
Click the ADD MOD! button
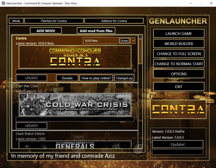[46, 31]
